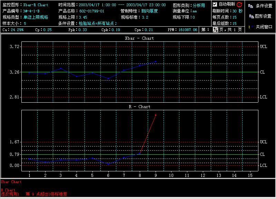Click the Cp value 0.25
This screenshot has height=199, width=276.
pyautogui.click(x=47, y=30)
